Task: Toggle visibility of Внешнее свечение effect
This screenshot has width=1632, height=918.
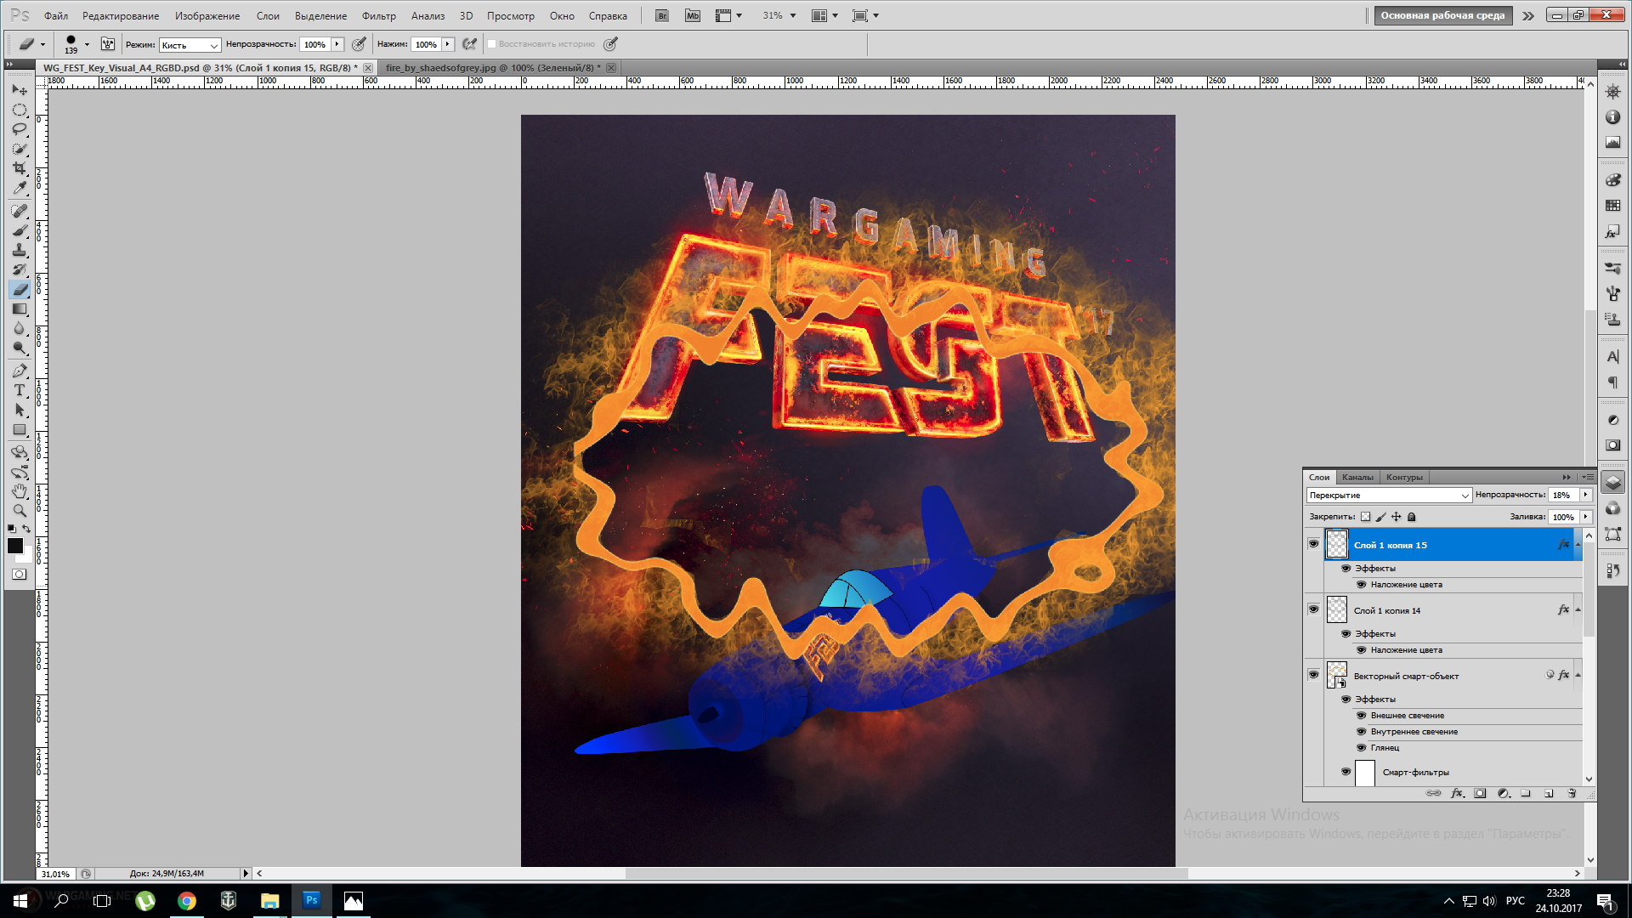Action: tap(1361, 715)
